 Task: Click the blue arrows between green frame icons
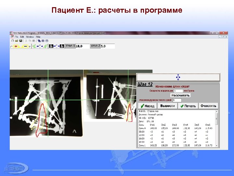(x=40, y=46)
